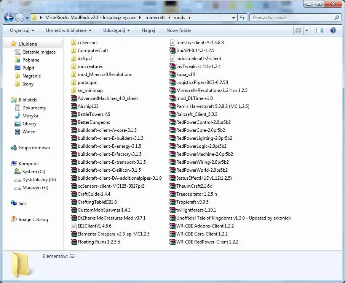This screenshot has width=345, height=283.
Task: Click the Wideo library icon
Action: pyautogui.click(x=18, y=132)
